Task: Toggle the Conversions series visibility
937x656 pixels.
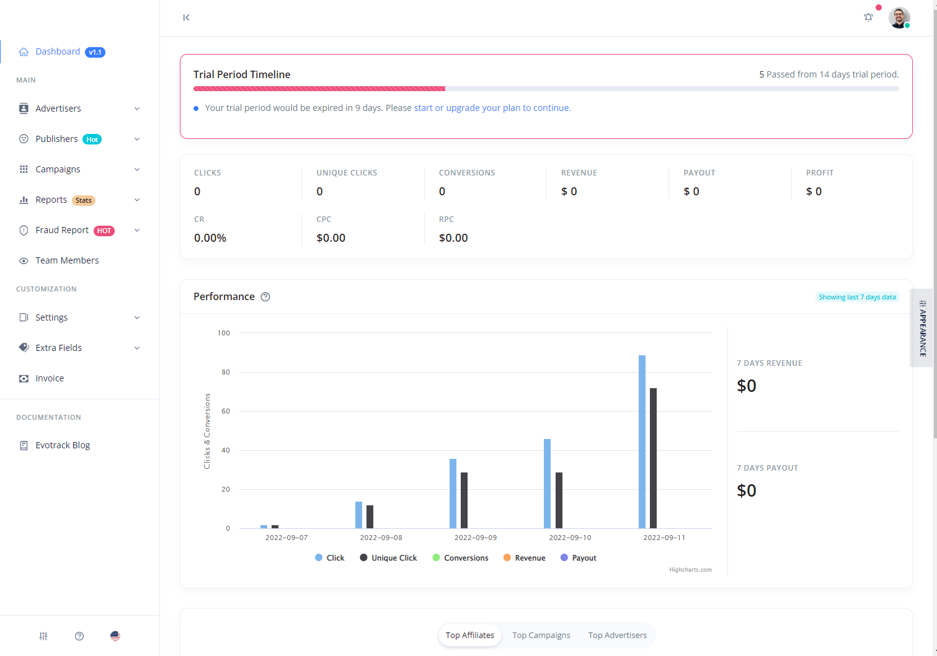Action: [x=460, y=557]
